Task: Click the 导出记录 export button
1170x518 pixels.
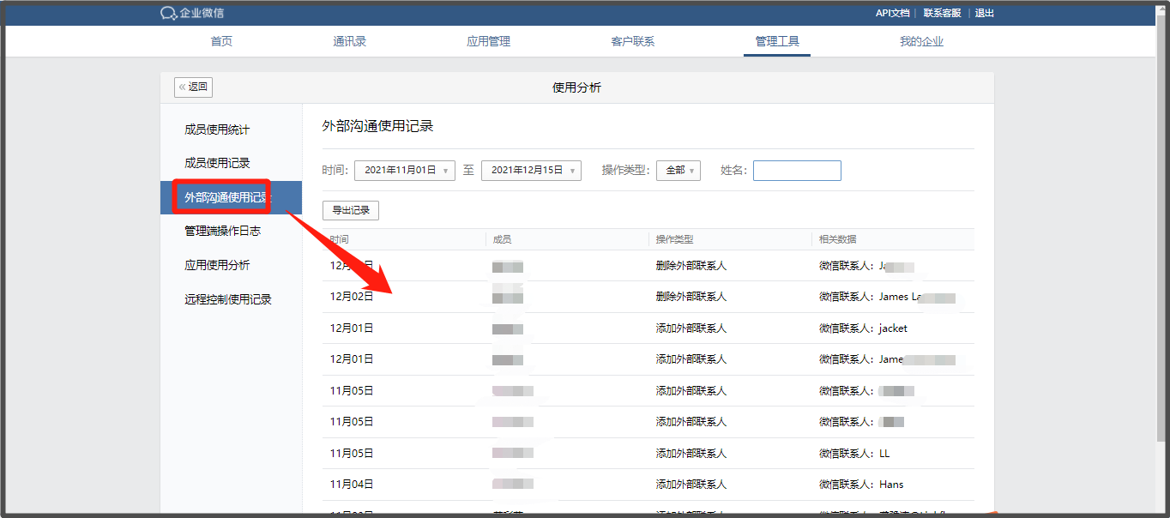Action: click(351, 210)
